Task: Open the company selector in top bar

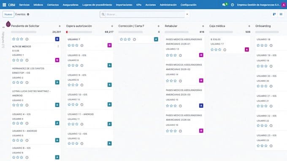Action: (258, 5)
